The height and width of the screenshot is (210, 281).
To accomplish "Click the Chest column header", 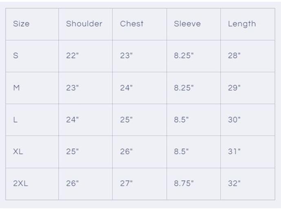I will pyautogui.click(x=132, y=24).
